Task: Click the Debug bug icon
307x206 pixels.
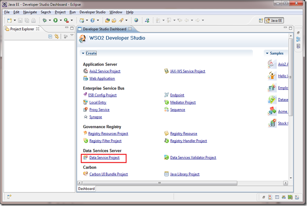Action: tap(45, 20)
